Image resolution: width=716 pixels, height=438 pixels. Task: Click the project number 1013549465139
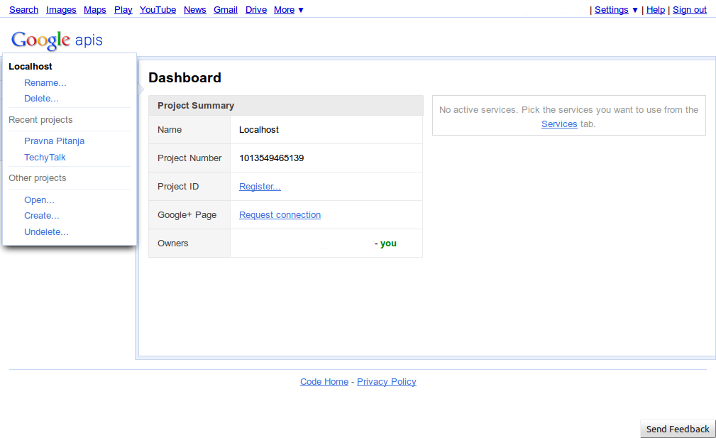(271, 158)
